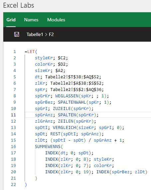151x190 pixels.
Task: Click the SPALTEN function on line 11
Action: click(67, 115)
